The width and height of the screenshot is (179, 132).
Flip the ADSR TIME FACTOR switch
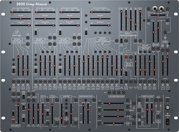(x=121, y=41)
